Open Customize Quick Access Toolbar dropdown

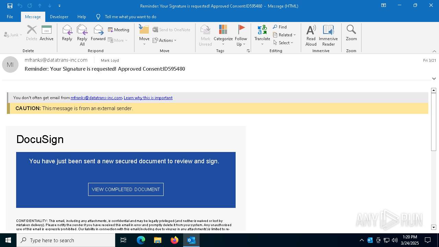[x=59, y=6]
